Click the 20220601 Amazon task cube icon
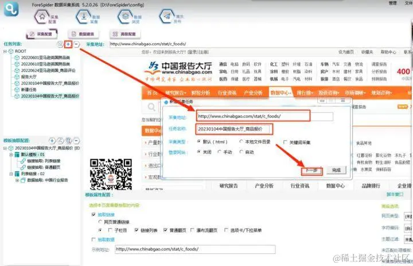This screenshot has height=266, width=413. 17,57
